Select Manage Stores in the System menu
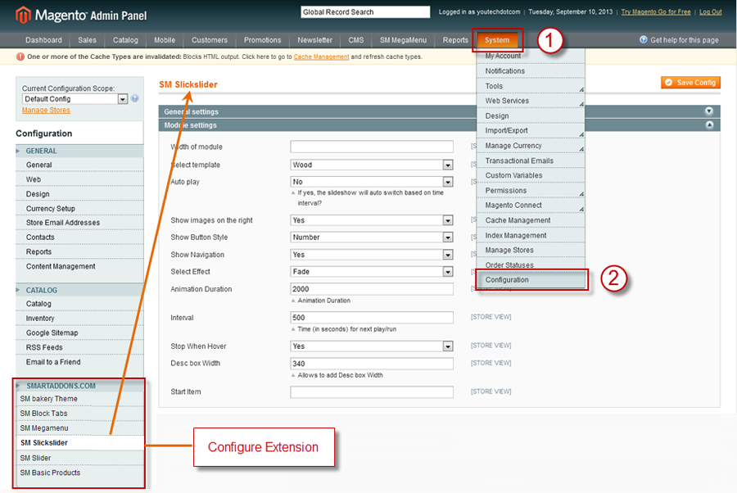The width and height of the screenshot is (737, 493). point(531,251)
